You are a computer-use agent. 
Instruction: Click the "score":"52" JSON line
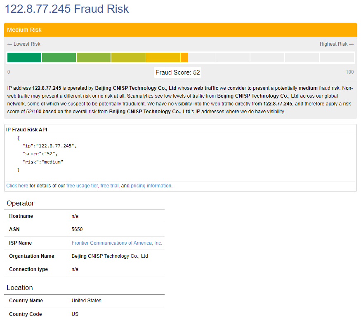tap(40, 154)
